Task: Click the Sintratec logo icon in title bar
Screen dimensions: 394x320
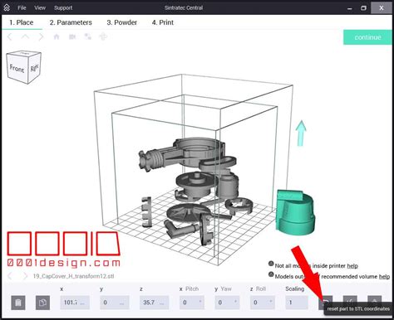Action: [x=7, y=7]
